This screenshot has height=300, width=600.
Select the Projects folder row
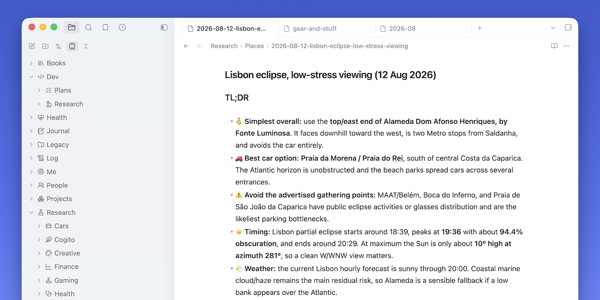click(x=97, y=199)
